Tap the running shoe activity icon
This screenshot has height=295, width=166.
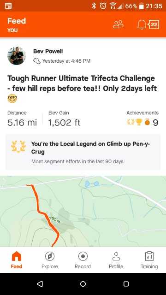pyautogui.click(x=37, y=61)
